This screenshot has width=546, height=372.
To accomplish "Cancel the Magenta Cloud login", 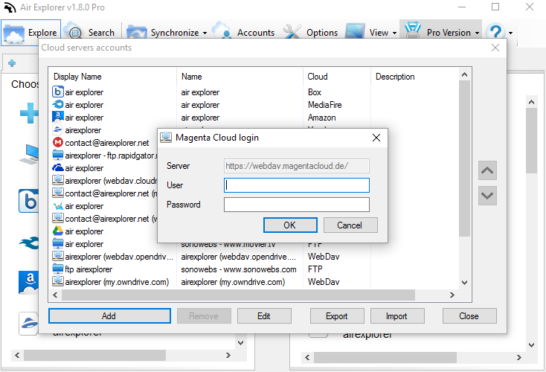I will coord(350,225).
